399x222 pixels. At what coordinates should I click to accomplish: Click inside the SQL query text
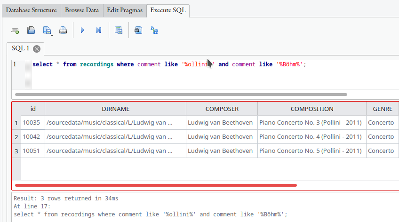(141, 64)
